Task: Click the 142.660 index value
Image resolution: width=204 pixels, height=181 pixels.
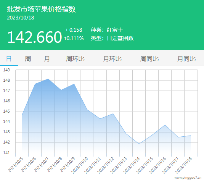Action: (34, 37)
